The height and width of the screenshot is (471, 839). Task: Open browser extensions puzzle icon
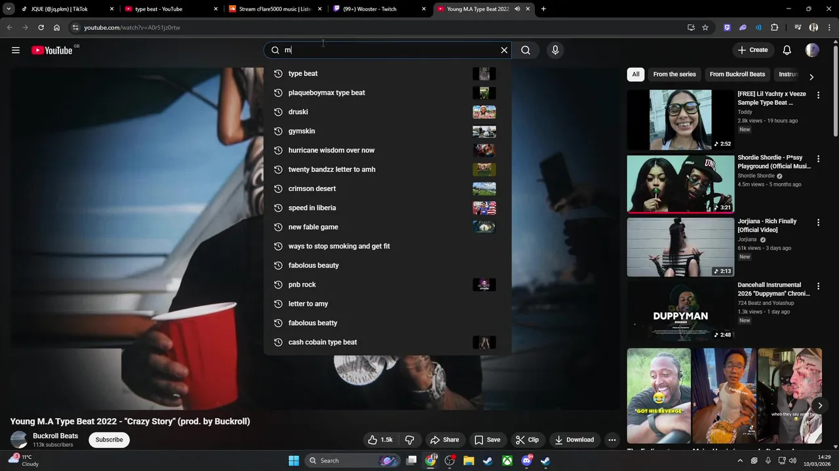[775, 27]
